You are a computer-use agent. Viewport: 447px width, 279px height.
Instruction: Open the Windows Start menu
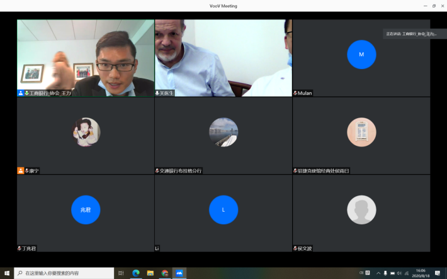[x=7, y=273]
